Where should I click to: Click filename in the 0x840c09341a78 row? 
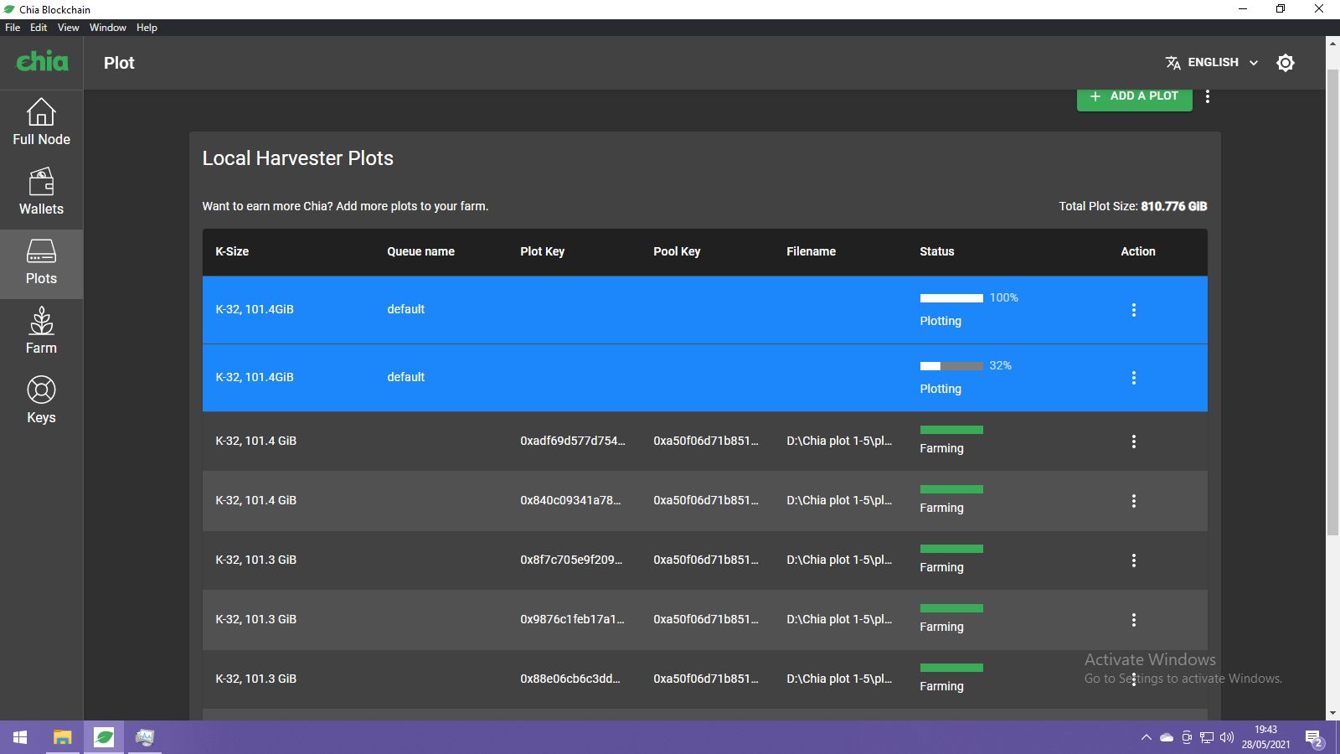click(x=839, y=500)
